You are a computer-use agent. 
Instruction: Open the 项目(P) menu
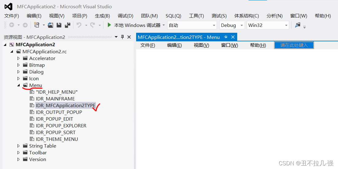[x=80, y=16]
